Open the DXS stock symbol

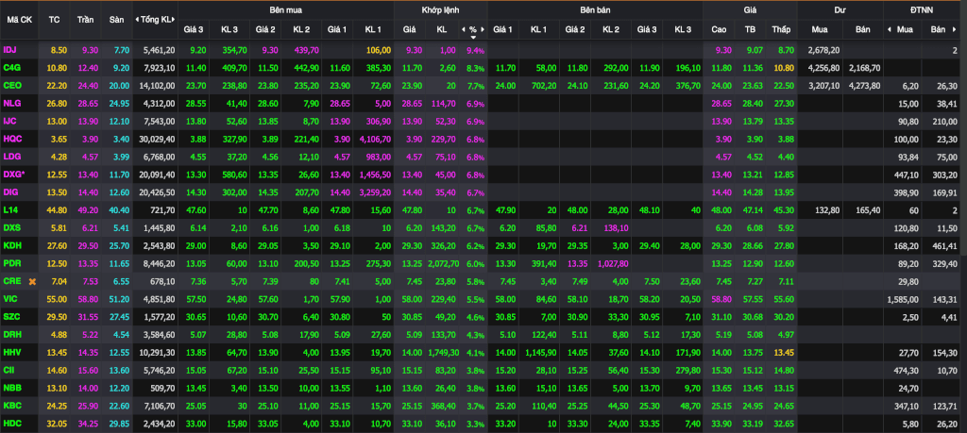(x=11, y=228)
